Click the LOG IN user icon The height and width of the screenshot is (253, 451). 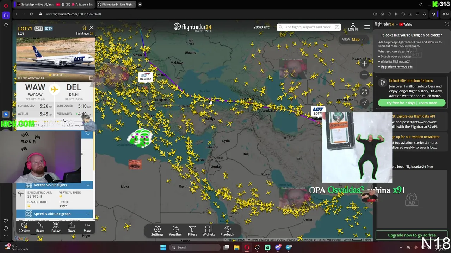point(353,27)
